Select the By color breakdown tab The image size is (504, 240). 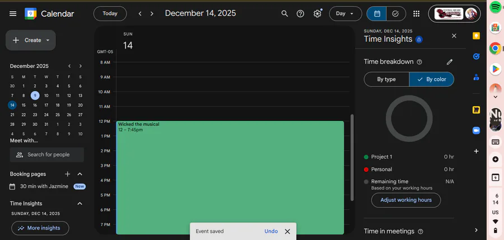tap(431, 79)
